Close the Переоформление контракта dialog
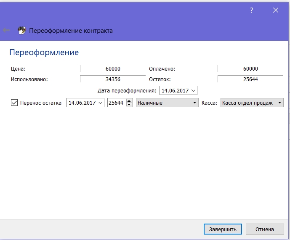Screen dimensions: 290x240 coord(276,10)
